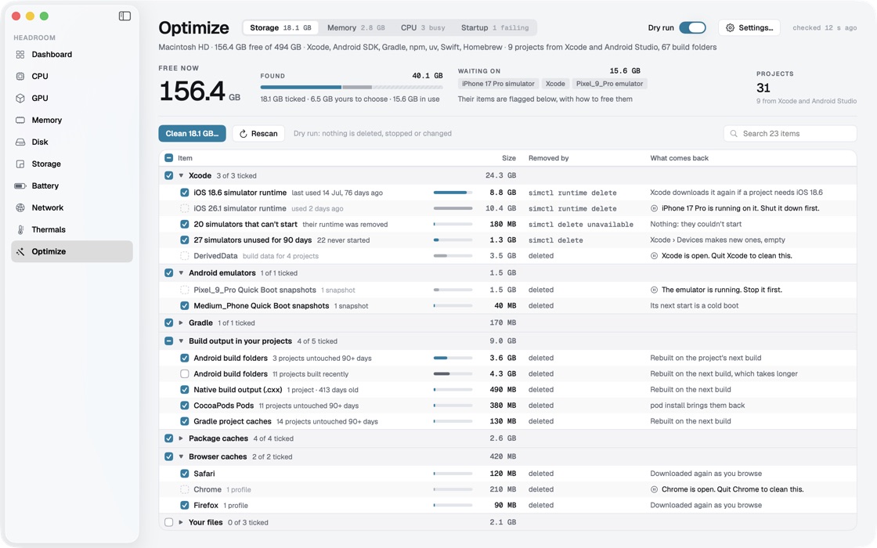Expand the Package caches group
The height and width of the screenshot is (548, 877).
click(x=181, y=438)
